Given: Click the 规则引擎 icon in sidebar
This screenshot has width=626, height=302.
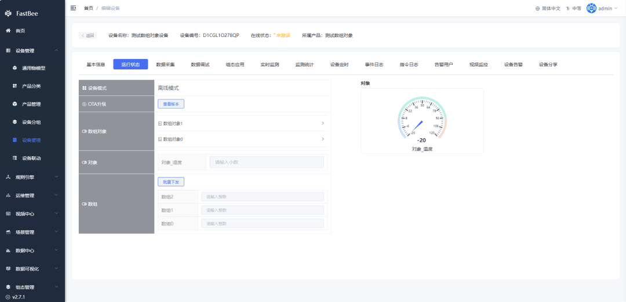Looking at the screenshot, I should pos(8,177).
